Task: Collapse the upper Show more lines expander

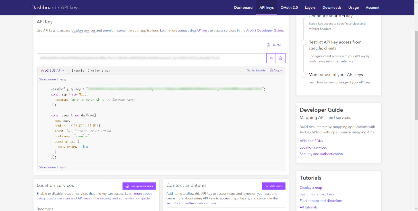Action: pyautogui.click(x=52, y=79)
